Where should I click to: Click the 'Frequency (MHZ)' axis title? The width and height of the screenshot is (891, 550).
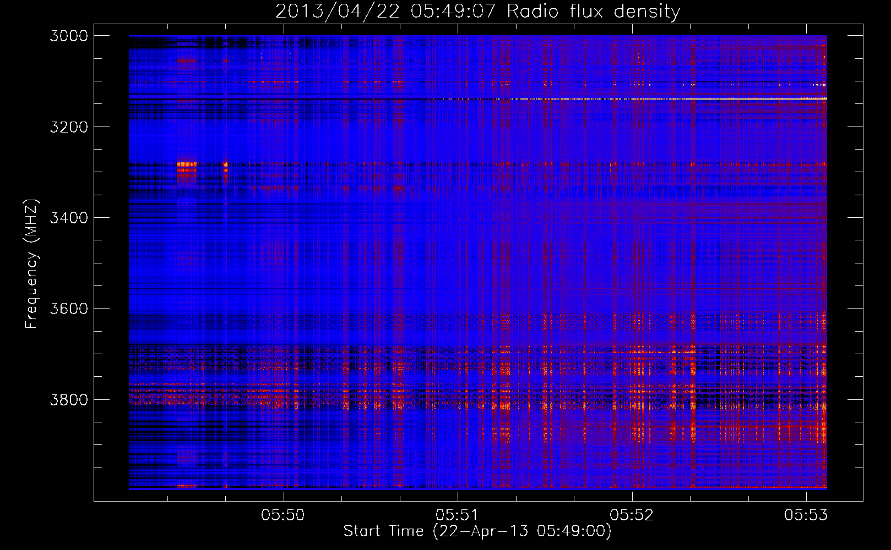(32, 264)
